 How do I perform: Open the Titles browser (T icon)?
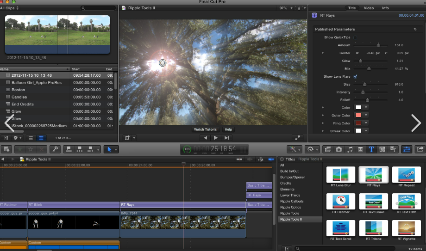coord(371,149)
